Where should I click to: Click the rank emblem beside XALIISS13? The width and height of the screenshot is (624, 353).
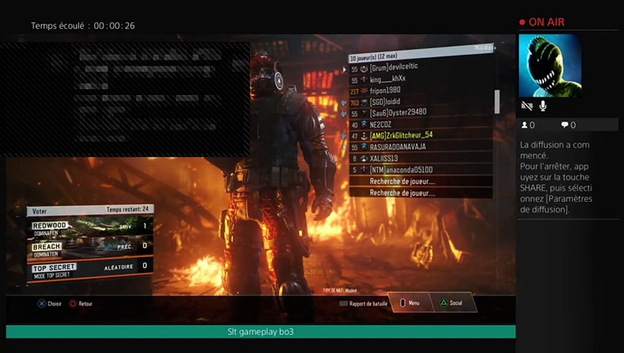click(364, 158)
